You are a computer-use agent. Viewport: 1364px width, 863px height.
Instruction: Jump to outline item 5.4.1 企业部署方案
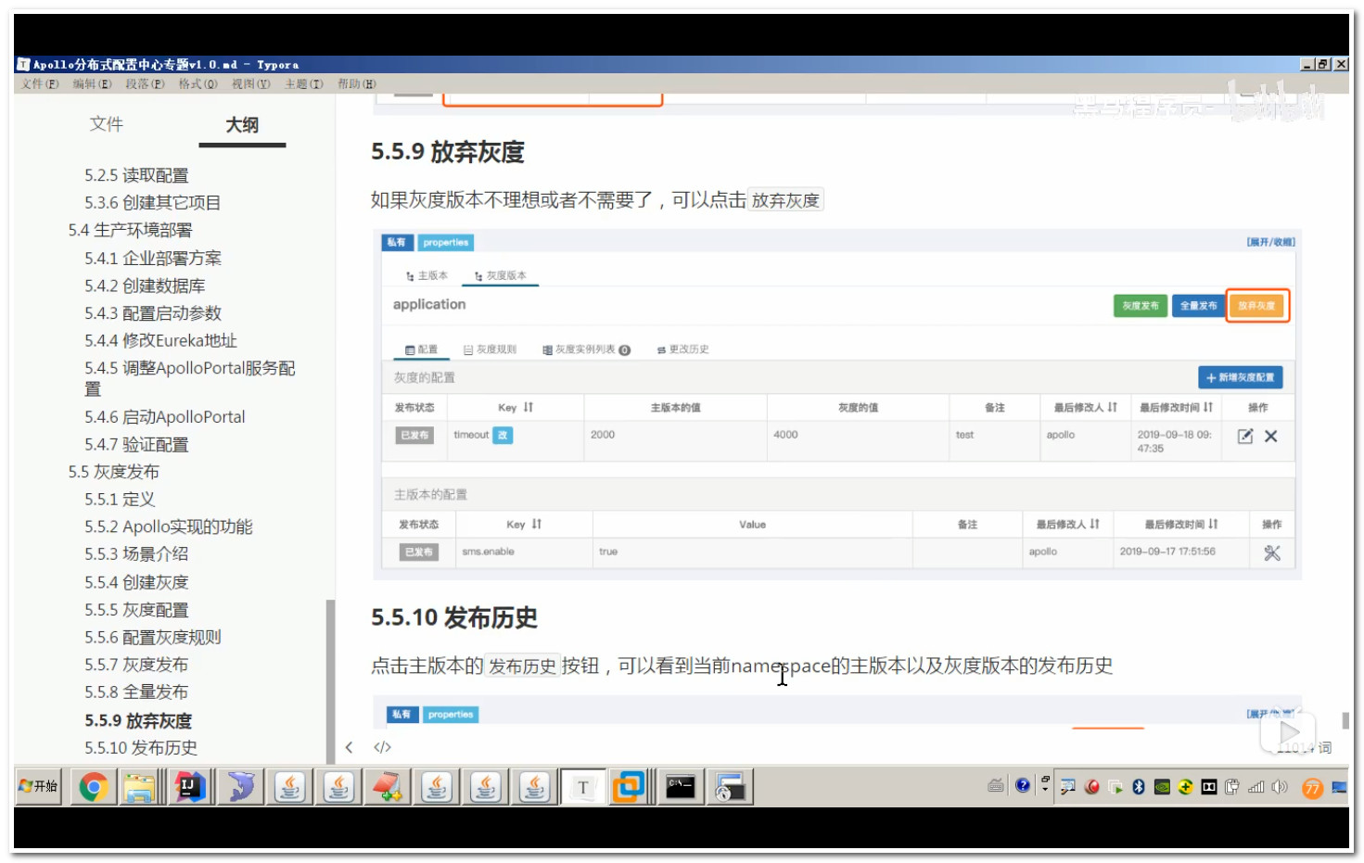pos(153,258)
